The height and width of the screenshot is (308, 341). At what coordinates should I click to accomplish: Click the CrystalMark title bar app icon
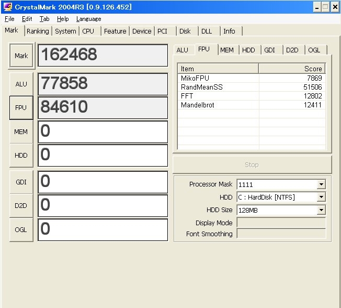7,7
